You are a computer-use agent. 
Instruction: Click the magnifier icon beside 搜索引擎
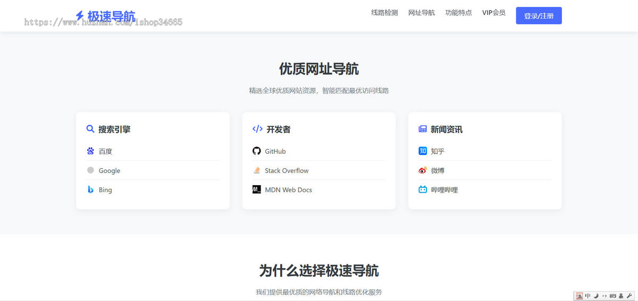[x=90, y=129]
